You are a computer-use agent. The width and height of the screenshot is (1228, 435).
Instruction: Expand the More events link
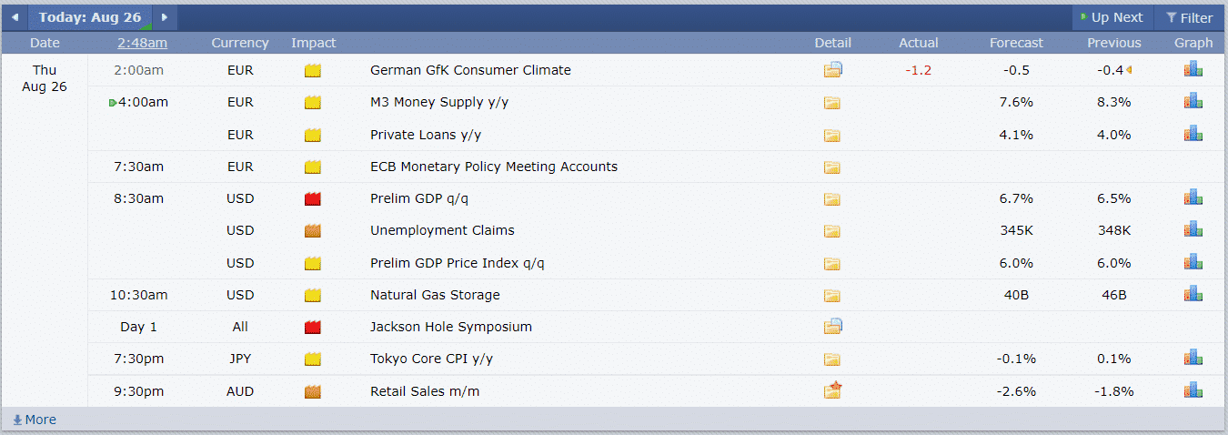tap(35, 420)
